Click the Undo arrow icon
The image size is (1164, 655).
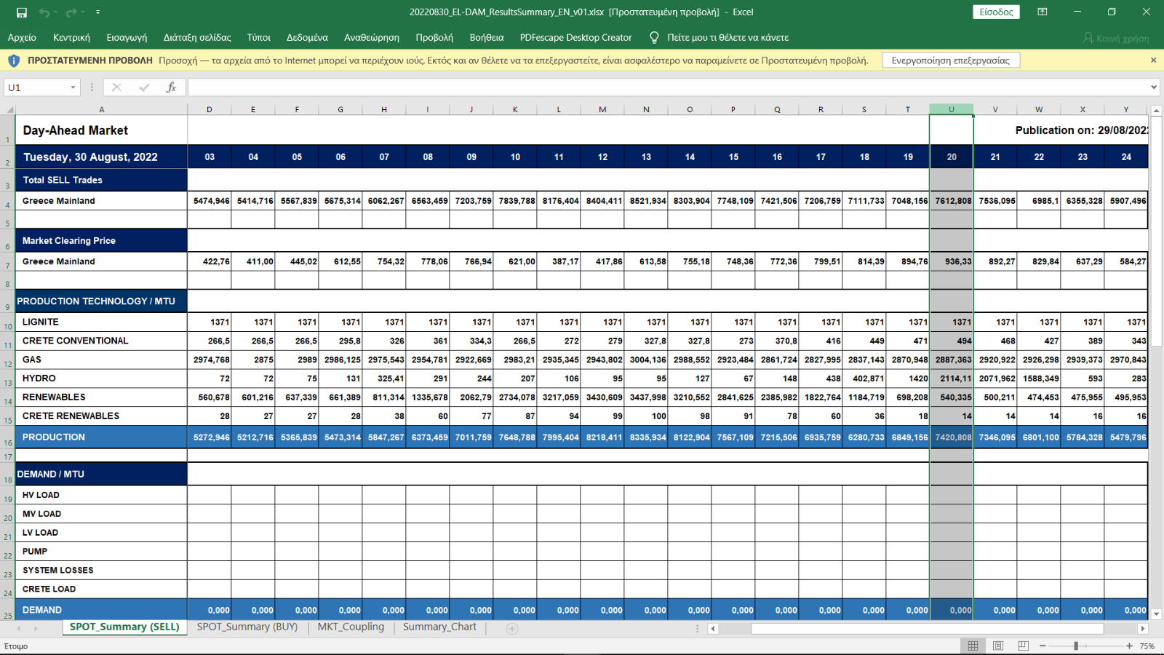pos(44,12)
